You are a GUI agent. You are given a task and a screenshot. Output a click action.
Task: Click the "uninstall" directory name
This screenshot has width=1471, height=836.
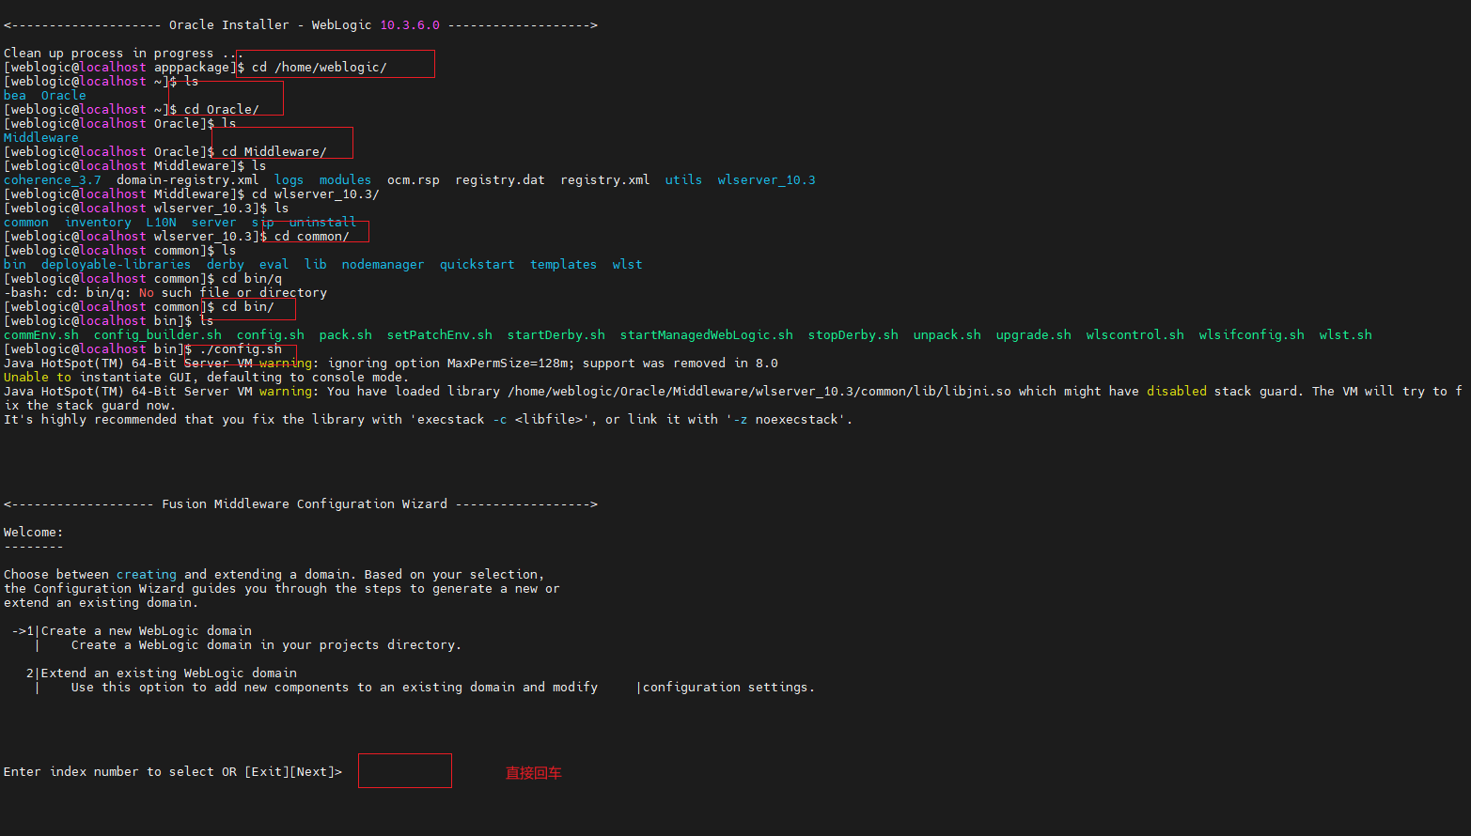[323, 223]
